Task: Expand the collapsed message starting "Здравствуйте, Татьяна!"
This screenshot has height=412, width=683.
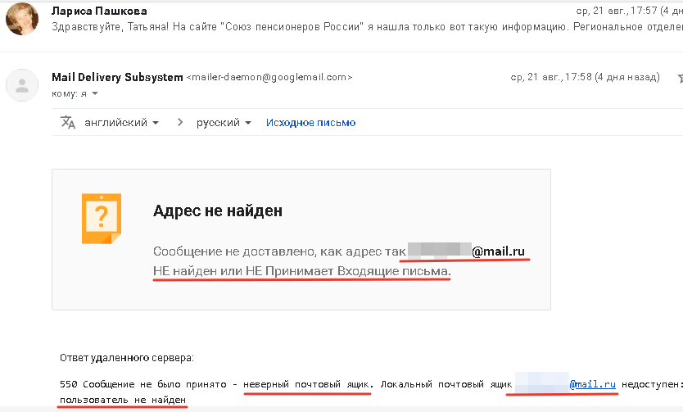Action: point(328,25)
